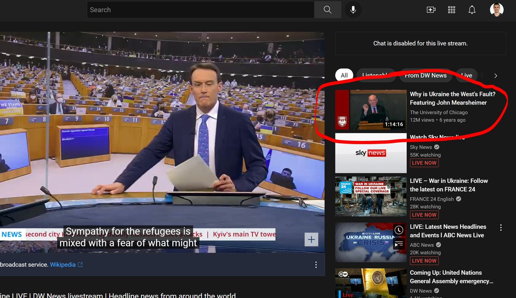Select the From DW News chip

[426, 75]
